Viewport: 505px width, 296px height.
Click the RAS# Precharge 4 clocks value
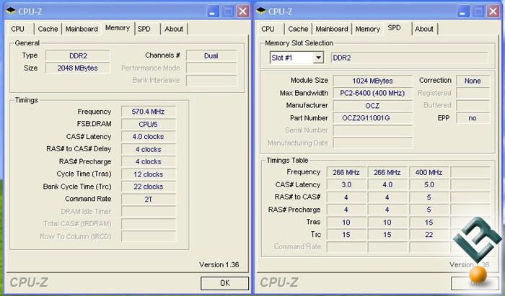[149, 161]
